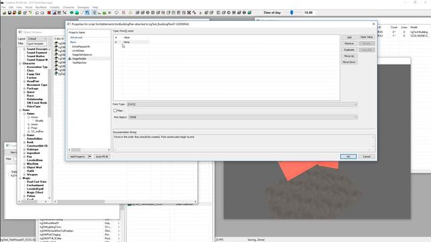Click the Auto-Fill All button
431x242 pixels.
(102, 157)
